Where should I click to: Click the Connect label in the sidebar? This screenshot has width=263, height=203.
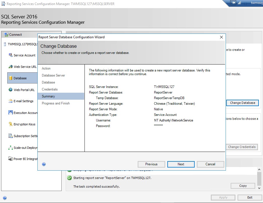click(15, 35)
